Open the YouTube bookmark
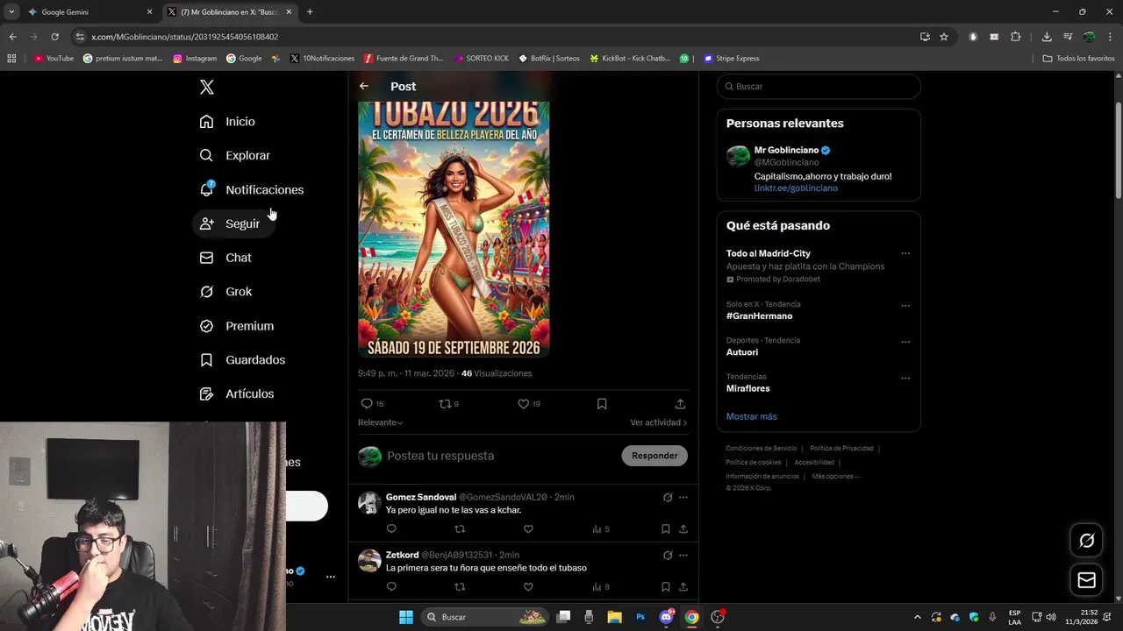The height and width of the screenshot is (631, 1123). [54, 59]
